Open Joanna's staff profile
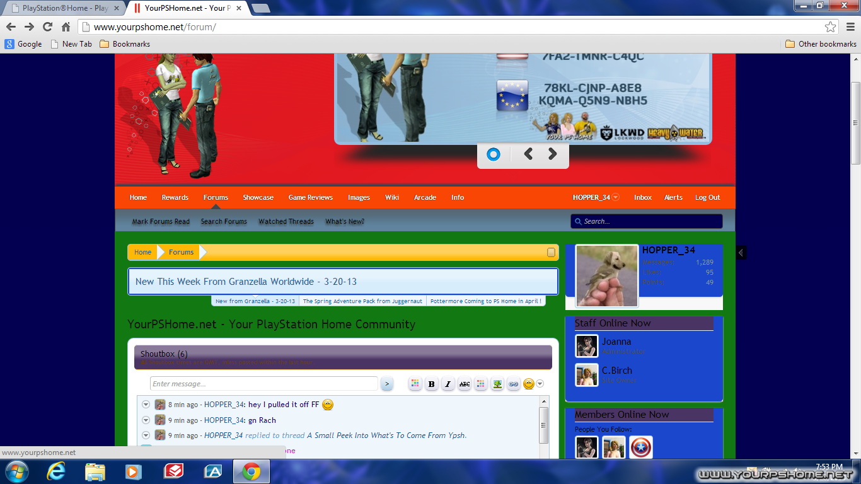Image resolution: width=861 pixels, height=484 pixels. click(616, 342)
